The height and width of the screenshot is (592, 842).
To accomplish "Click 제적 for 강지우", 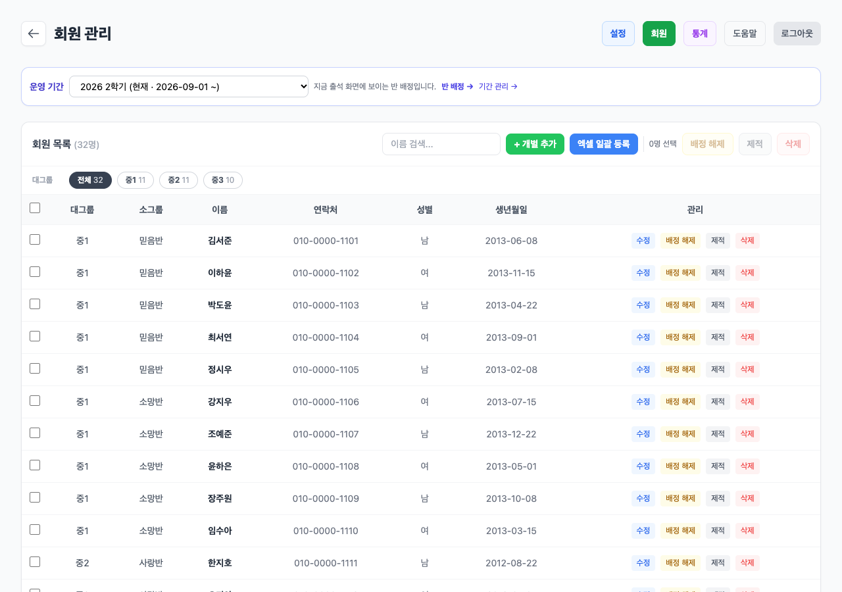I will tap(718, 402).
